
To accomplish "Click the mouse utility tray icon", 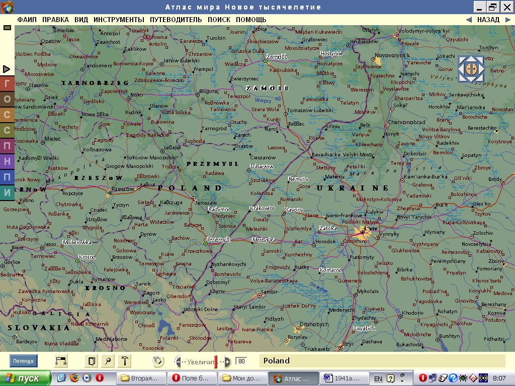I will (x=443, y=378).
